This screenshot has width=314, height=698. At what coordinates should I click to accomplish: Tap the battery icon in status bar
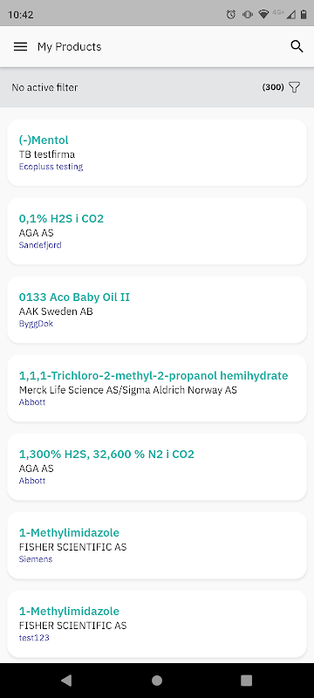point(304,14)
